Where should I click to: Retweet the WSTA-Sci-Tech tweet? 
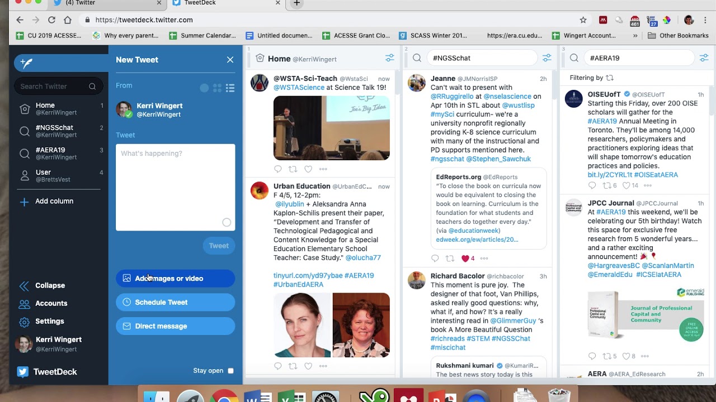click(293, 169)
